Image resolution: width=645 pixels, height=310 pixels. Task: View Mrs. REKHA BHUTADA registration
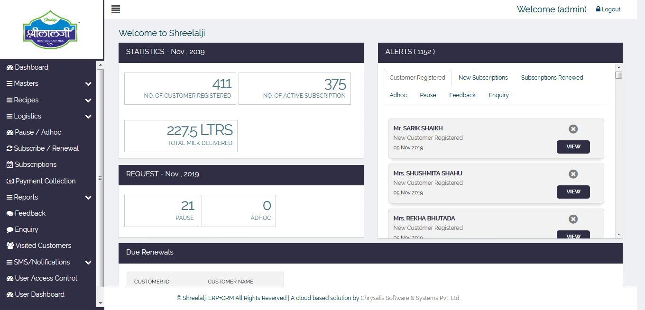(573, 235)
